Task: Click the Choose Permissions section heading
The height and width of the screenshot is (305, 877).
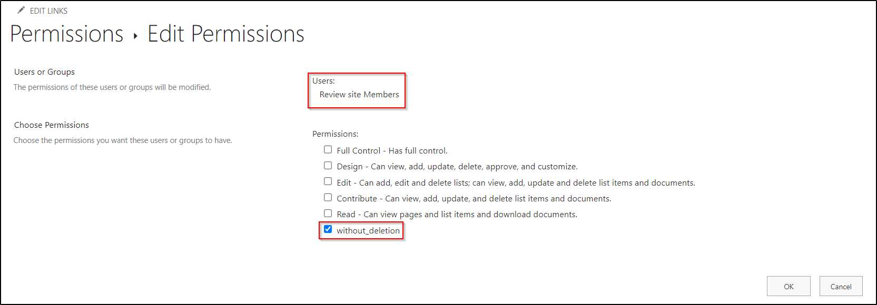Action: pos(51,125)
